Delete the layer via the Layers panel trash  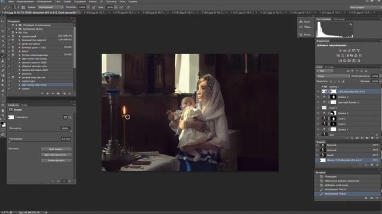coord(377,138)
